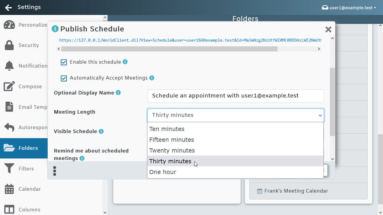Select the Security settings icon
The image size is (383, 215).
click(x=9, y=45)
